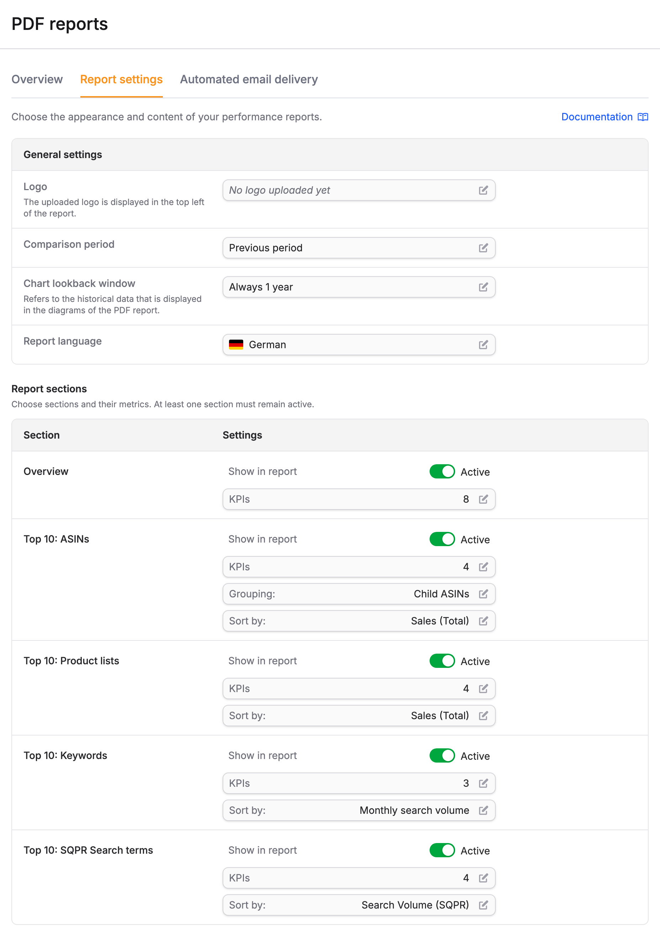
Task: Click Overview row Show in report text
Action: click(262, 472)
